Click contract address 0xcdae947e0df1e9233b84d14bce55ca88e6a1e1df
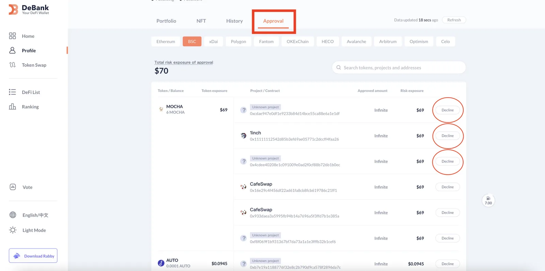545x271 pixels. tap(295, 114)
